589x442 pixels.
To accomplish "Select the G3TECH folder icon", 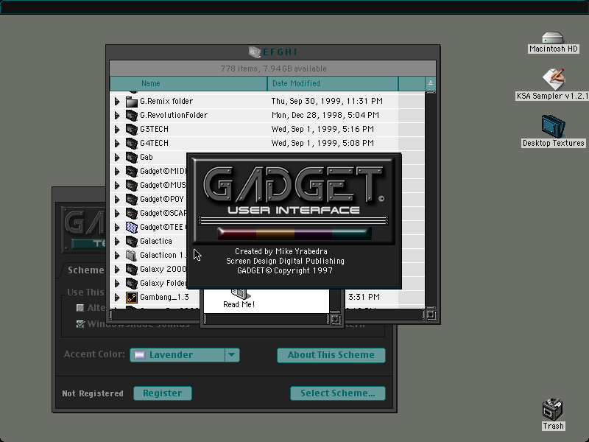I will pos(132,129).
